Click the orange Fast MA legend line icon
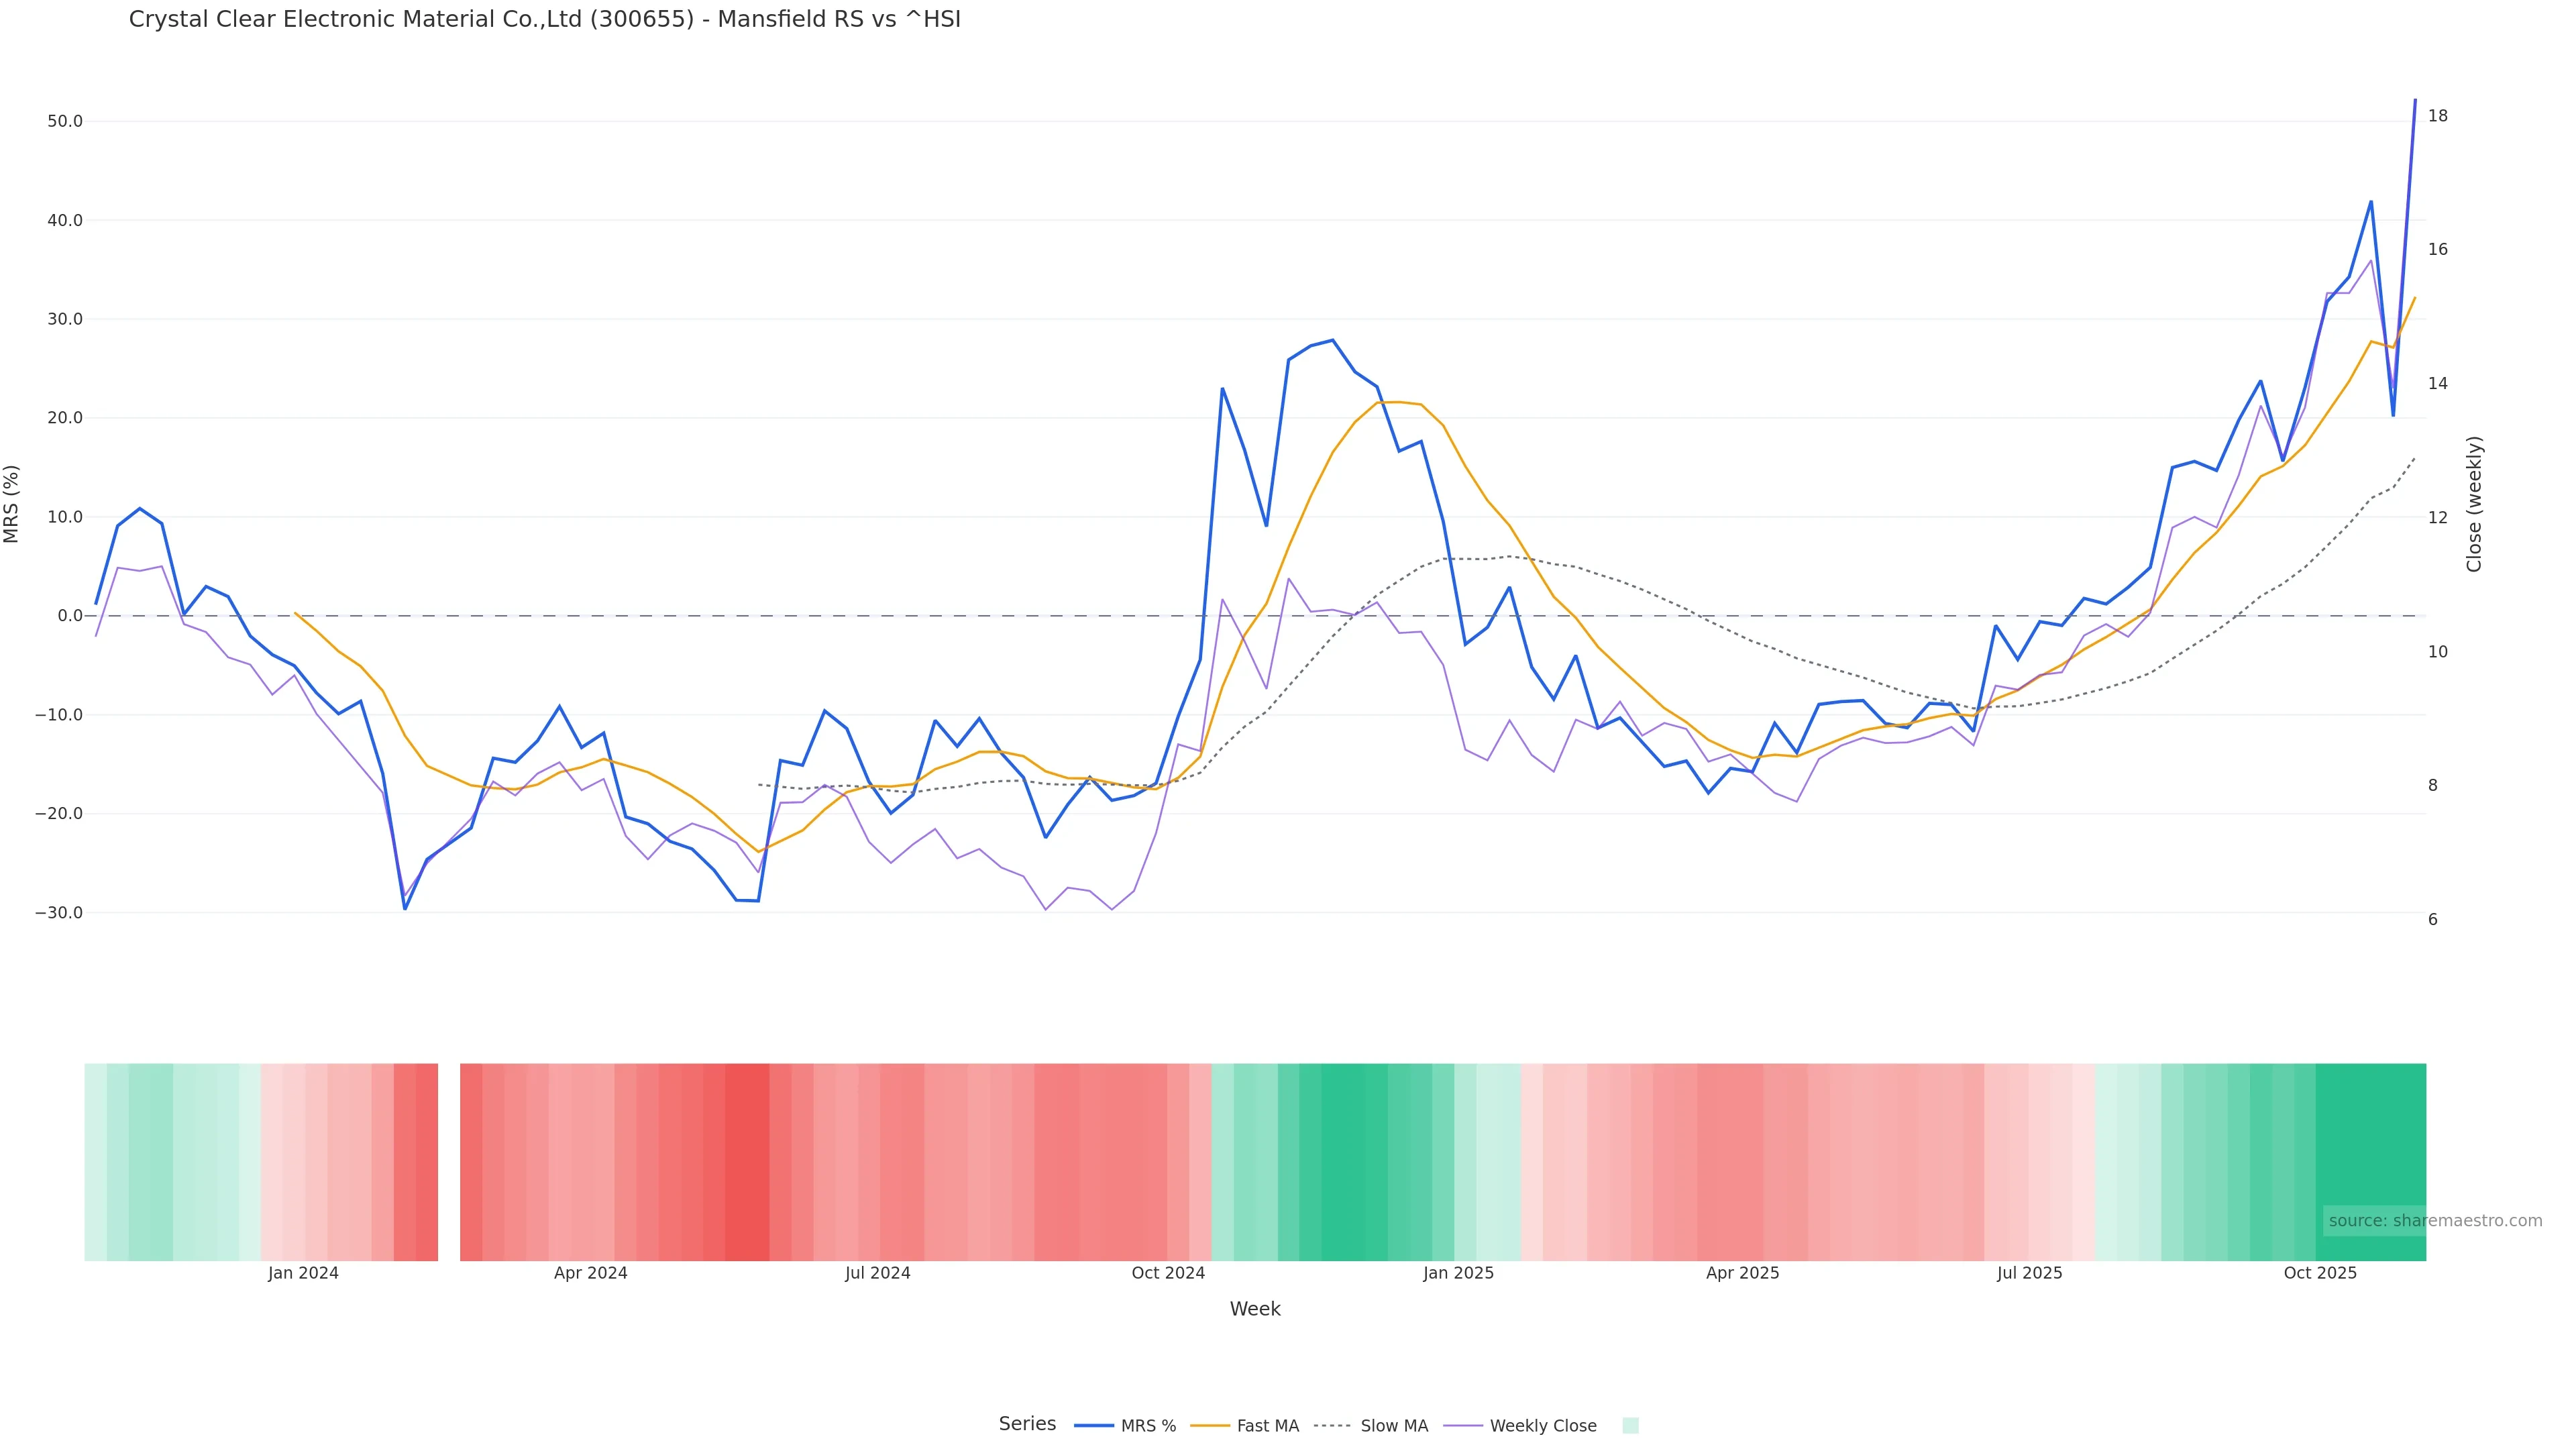 click(x=1210, y=1426)
